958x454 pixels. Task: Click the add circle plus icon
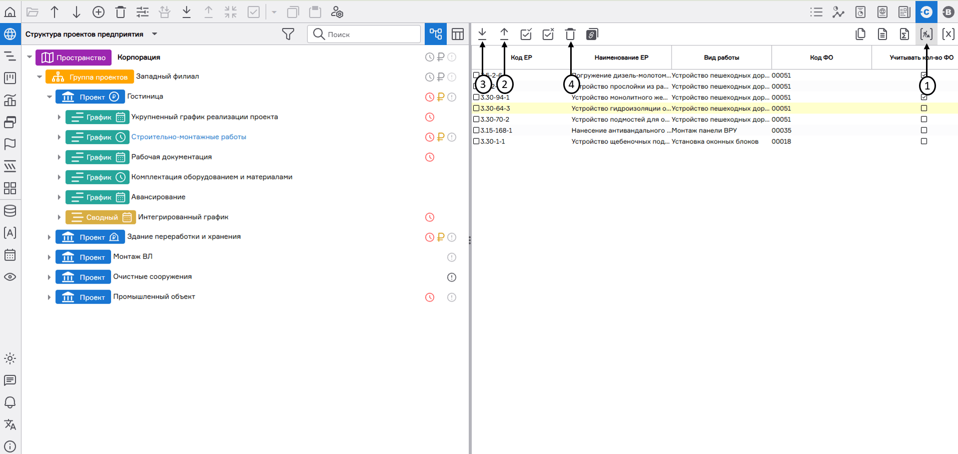[x=98, y=12]
